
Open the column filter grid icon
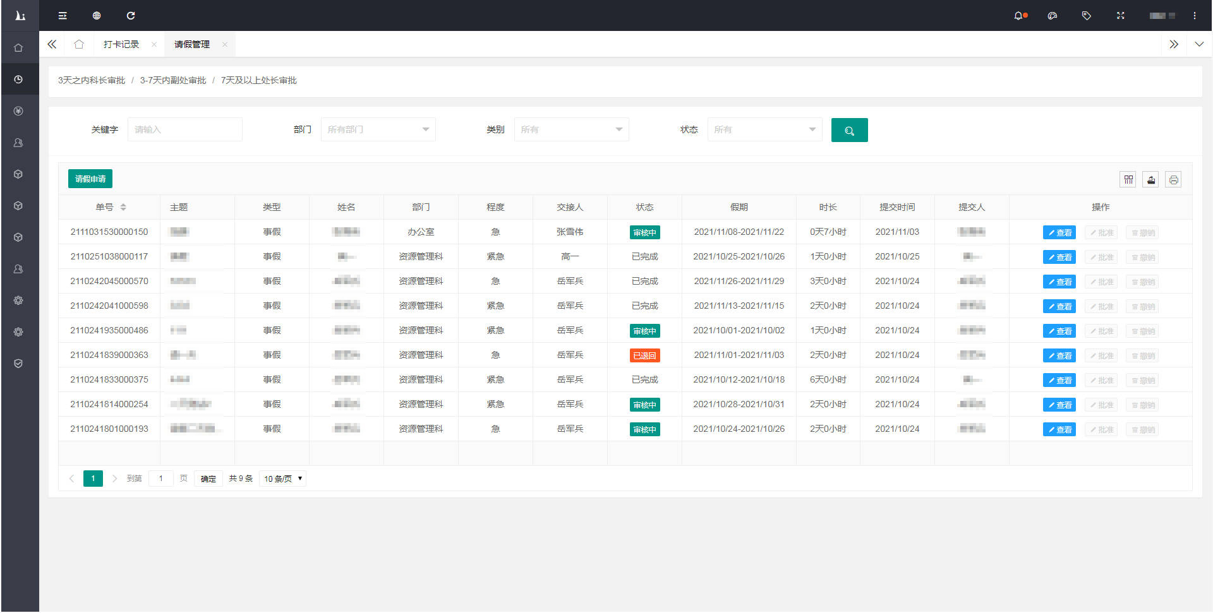click(x=1128, y=180)
